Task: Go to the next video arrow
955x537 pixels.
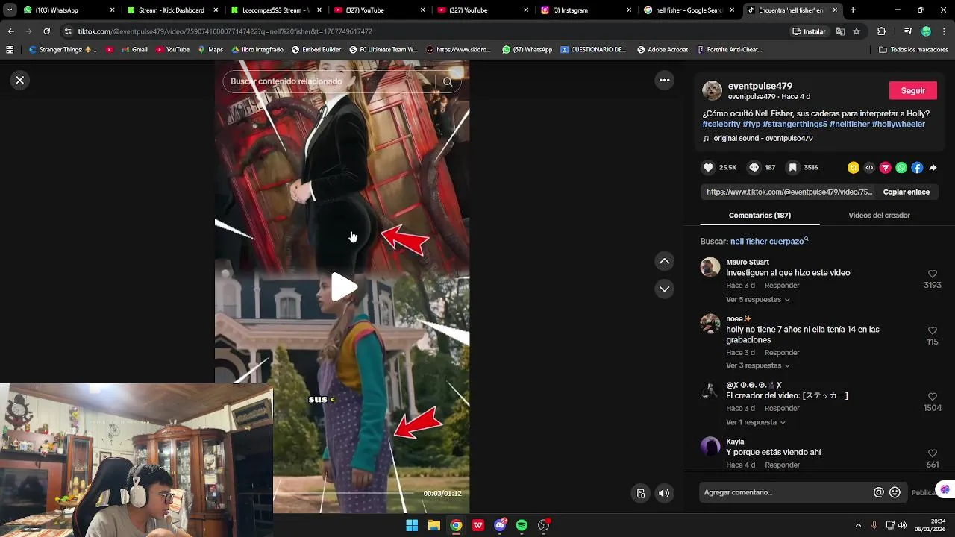Action: click(664, 289)
